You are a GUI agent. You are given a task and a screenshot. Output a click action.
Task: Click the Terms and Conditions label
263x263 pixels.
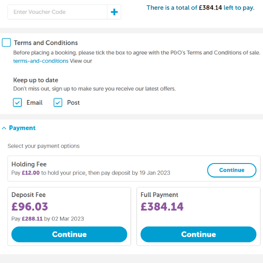point(46,43)
